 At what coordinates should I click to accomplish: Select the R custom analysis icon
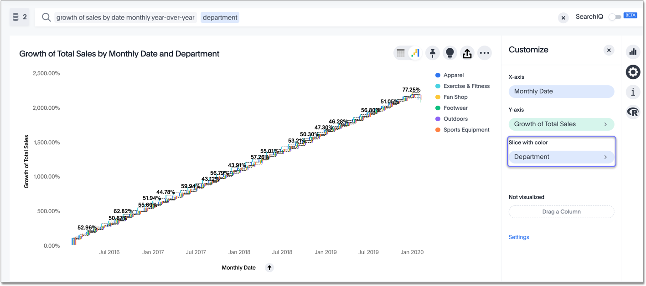633,112
